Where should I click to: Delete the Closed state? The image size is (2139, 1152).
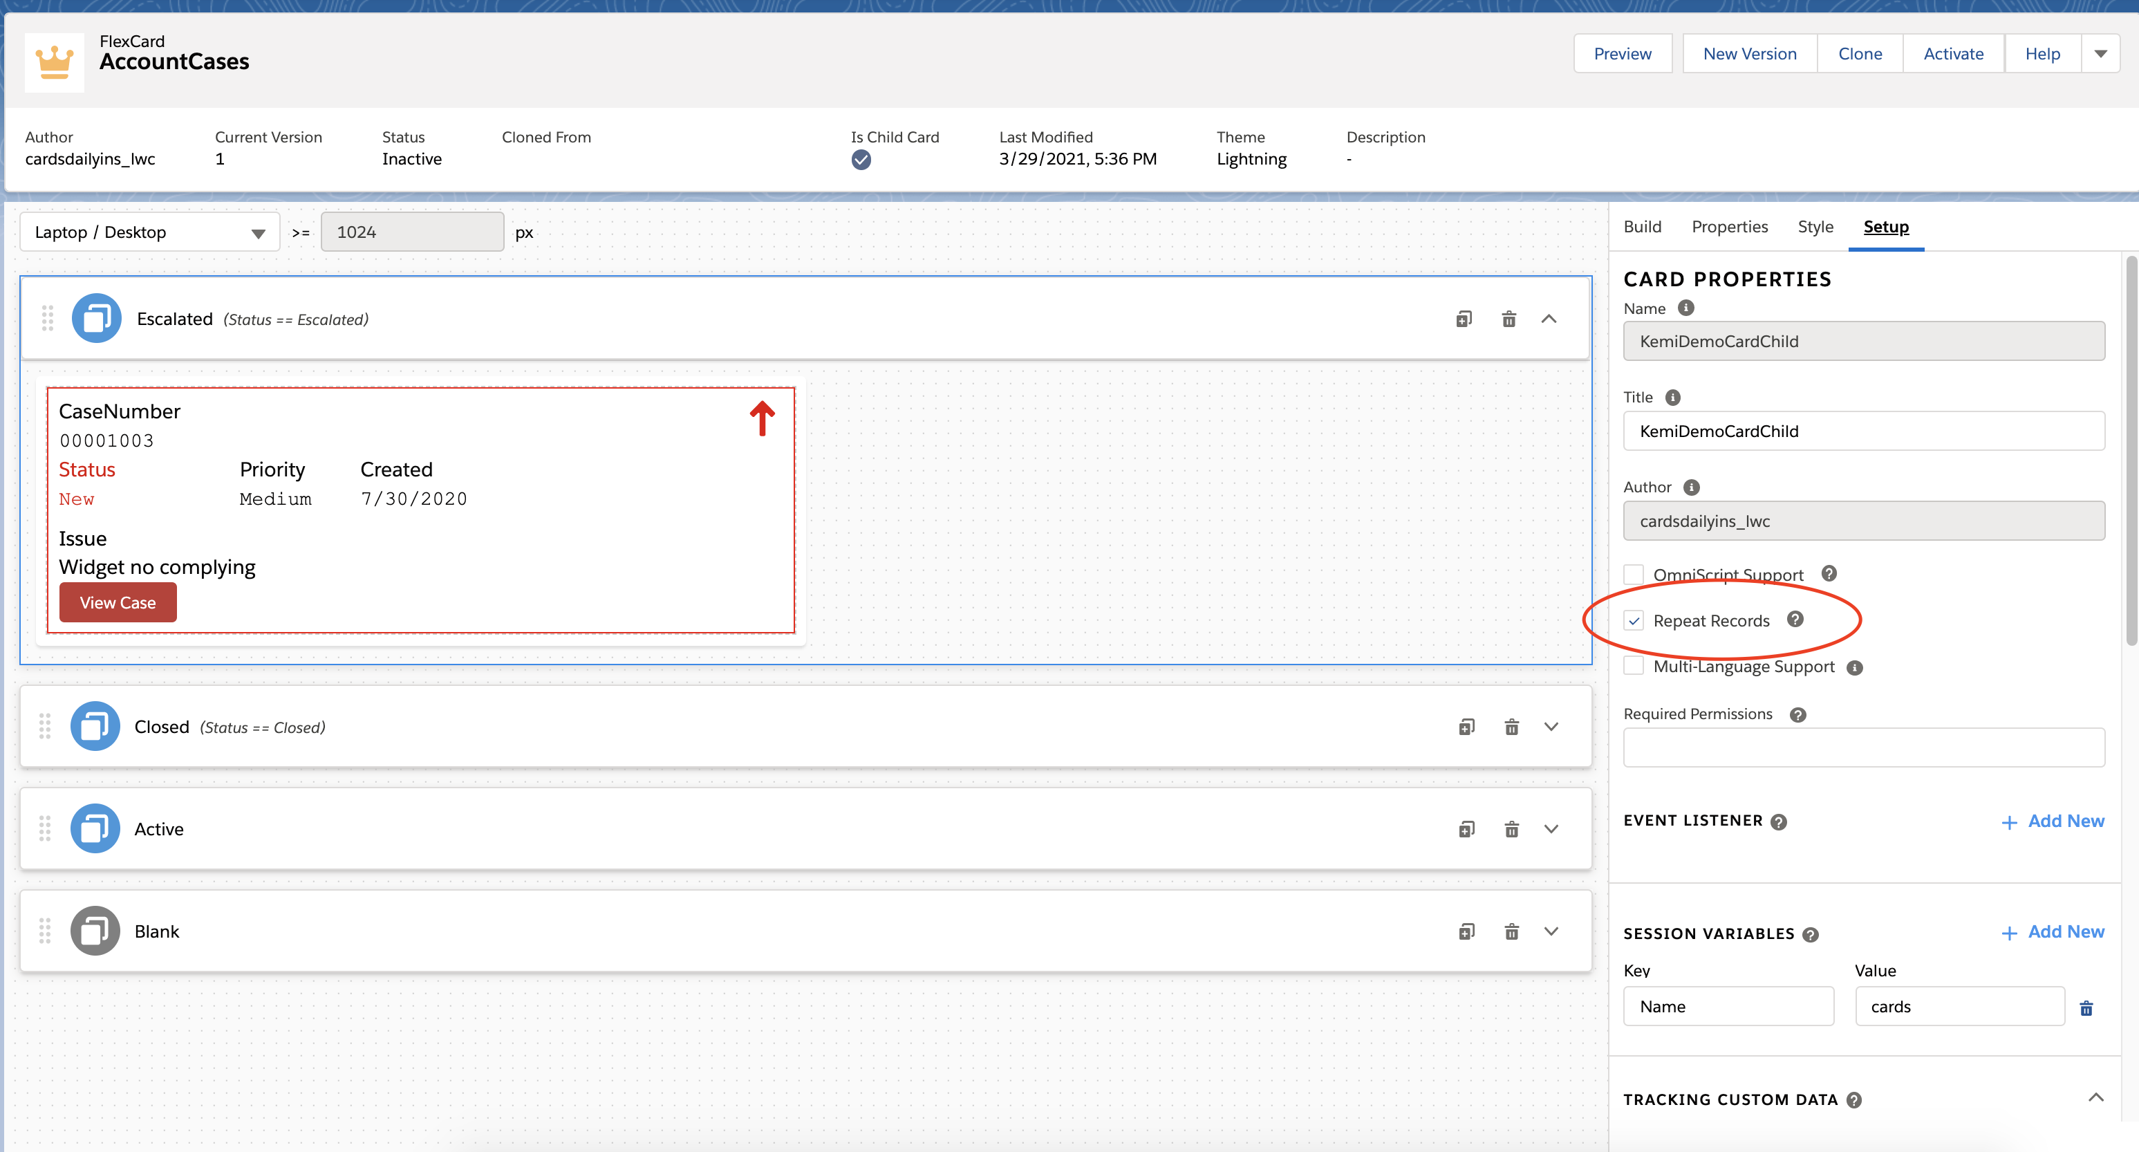[1511, 727]
